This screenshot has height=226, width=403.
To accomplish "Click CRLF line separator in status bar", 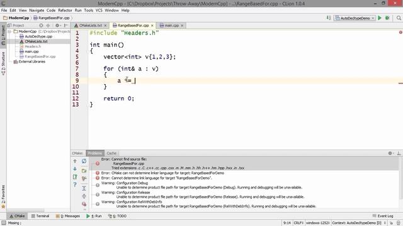I will 298,223.
